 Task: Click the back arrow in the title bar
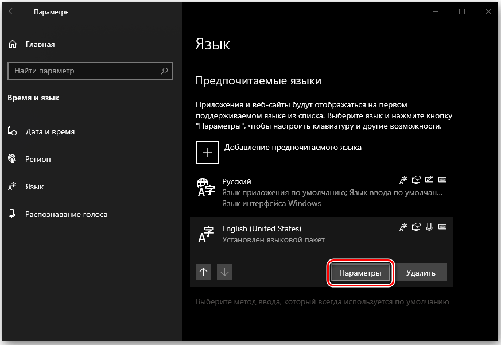coord(12,12)
